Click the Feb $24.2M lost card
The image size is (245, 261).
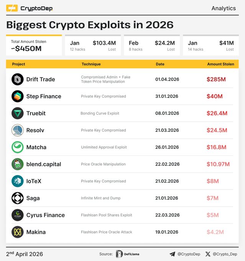coord(153,45)
